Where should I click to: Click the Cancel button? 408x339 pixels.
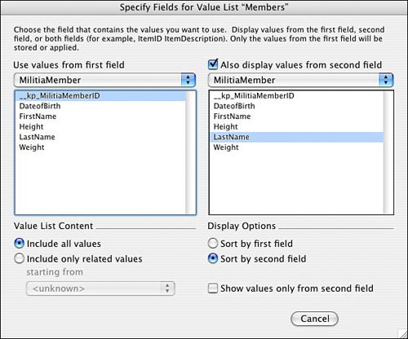click(315, 319)
